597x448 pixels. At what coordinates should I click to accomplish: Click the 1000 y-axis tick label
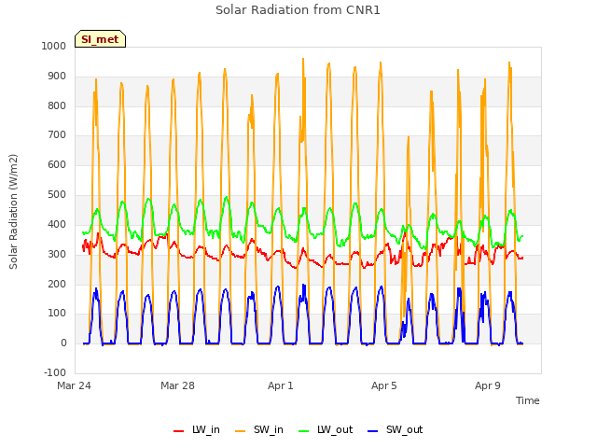54,46
